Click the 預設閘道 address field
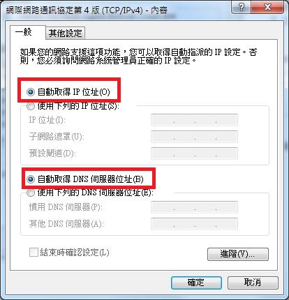Image resolution: width=289 pixels, height=300 pixels. click(x=194, y=153)
